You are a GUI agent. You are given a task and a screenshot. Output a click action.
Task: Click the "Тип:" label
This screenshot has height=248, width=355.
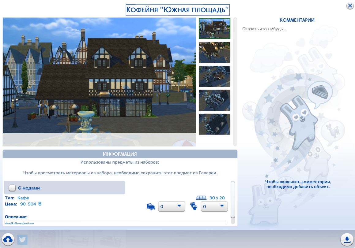[x=9, y=198]
